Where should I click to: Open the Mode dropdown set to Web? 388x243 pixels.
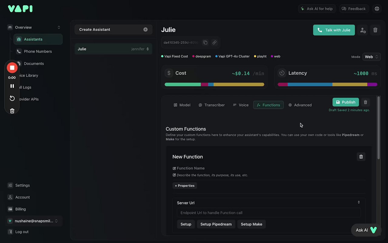(371, 57)
